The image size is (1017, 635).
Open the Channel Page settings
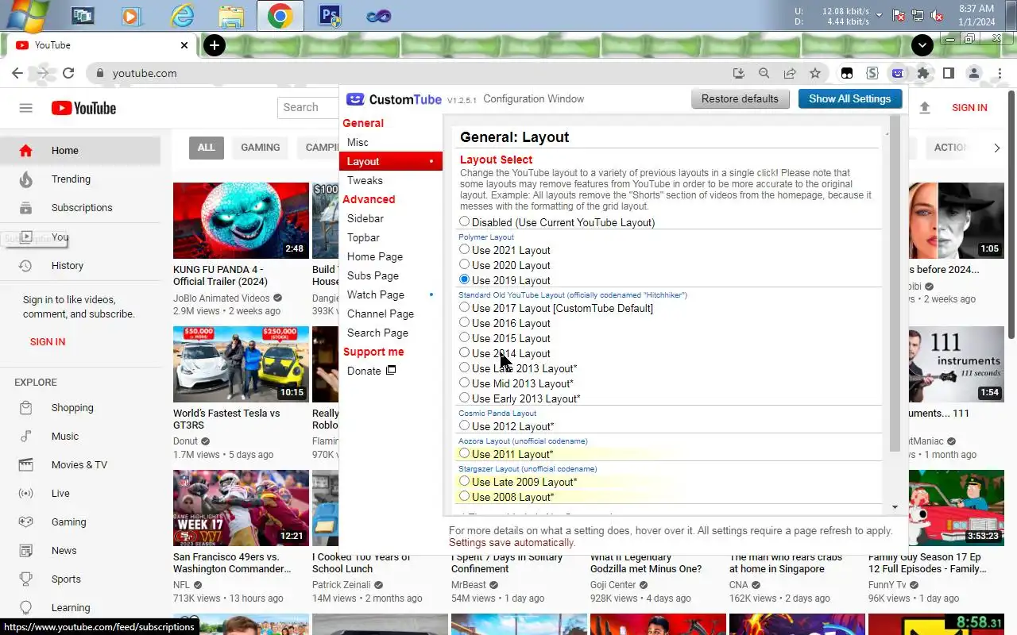pyautogui.click(x=390, y=314)
